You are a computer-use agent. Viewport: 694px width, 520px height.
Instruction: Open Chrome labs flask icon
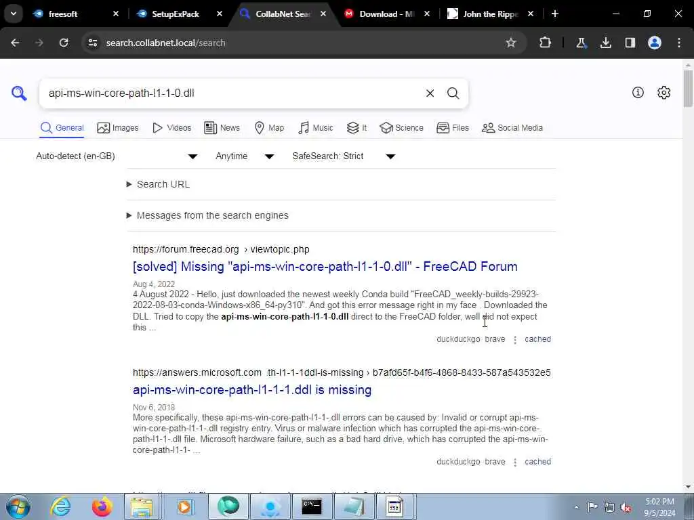[581, 43]
